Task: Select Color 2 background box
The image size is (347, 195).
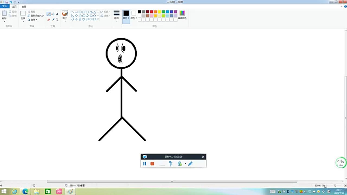Action: coord(134,15)
